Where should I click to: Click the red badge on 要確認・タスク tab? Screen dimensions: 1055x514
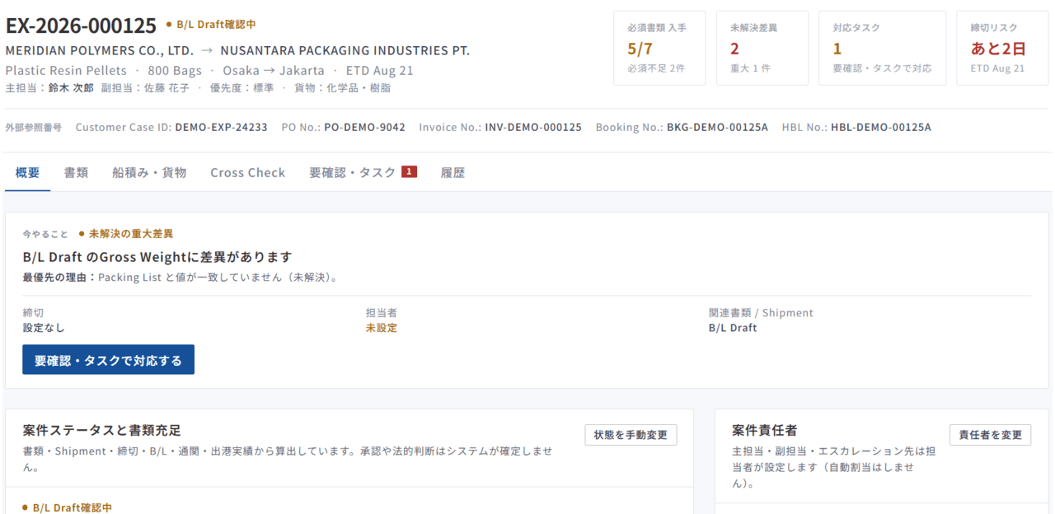[x=409, y=172]
